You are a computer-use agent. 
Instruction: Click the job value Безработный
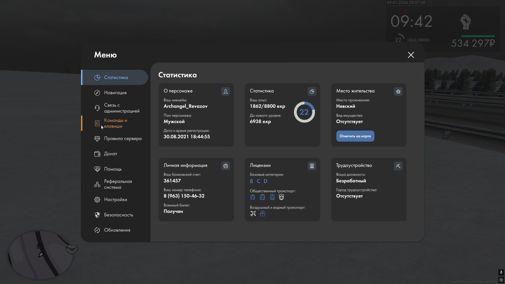coord(351,181)
